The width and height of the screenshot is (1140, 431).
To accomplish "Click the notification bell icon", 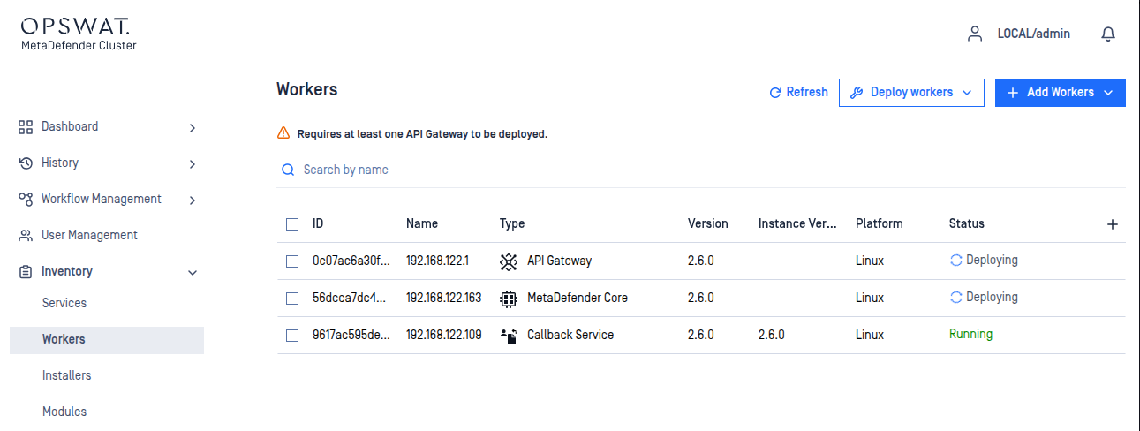I will (x=1108, y=34).
